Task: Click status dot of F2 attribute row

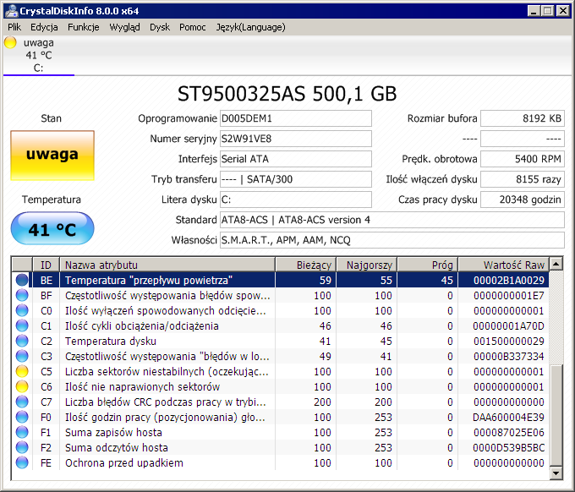Action: (22, 448)
